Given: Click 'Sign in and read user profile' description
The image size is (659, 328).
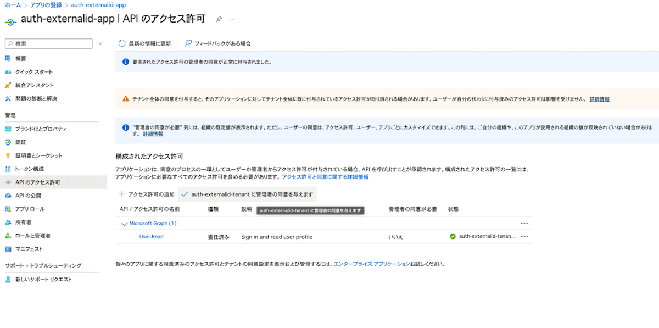Looking at the screenshot, I should [x=277, y=237].
